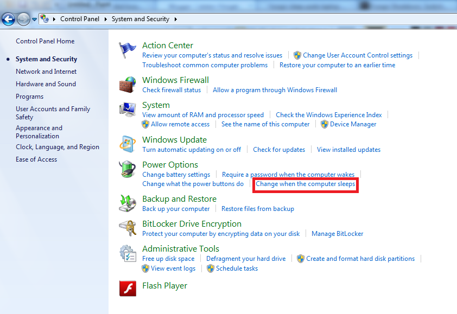Open Programs category in sidebar
This screenshot has height=314, width=457.
pos(29,97)
